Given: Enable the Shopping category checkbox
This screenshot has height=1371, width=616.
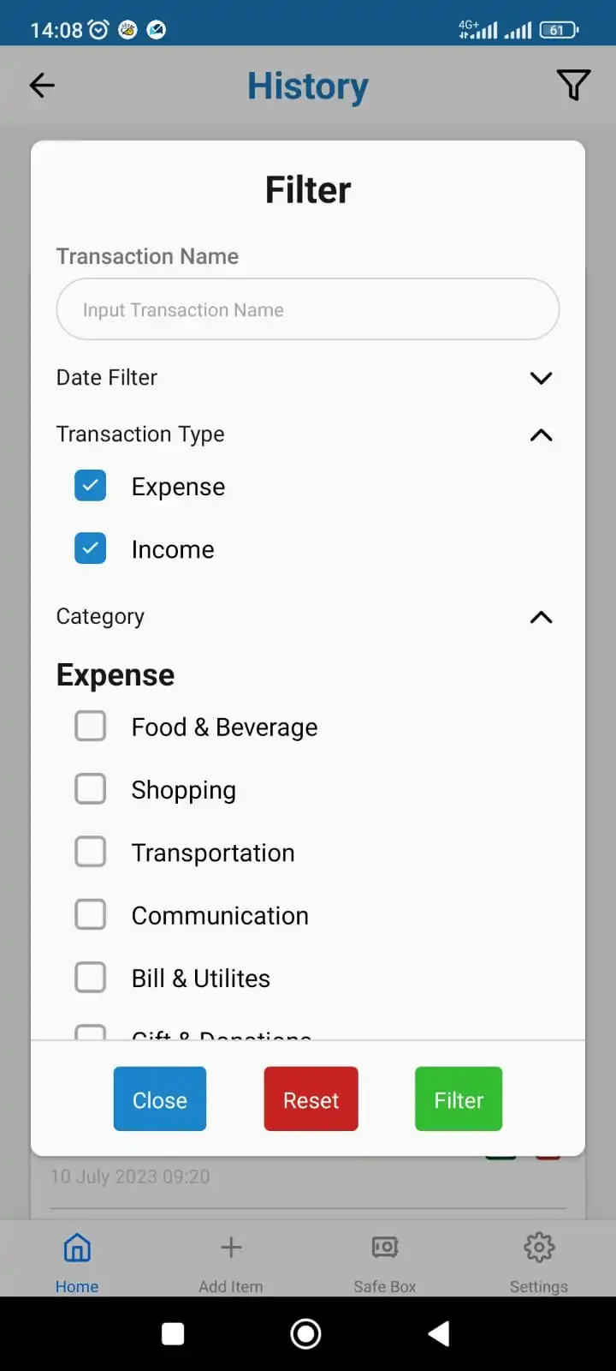Looking at the screenshot, I should (x=91, y=789).
